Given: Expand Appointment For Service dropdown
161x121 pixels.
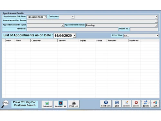Looking at the screenshot, I should [156, 21].
